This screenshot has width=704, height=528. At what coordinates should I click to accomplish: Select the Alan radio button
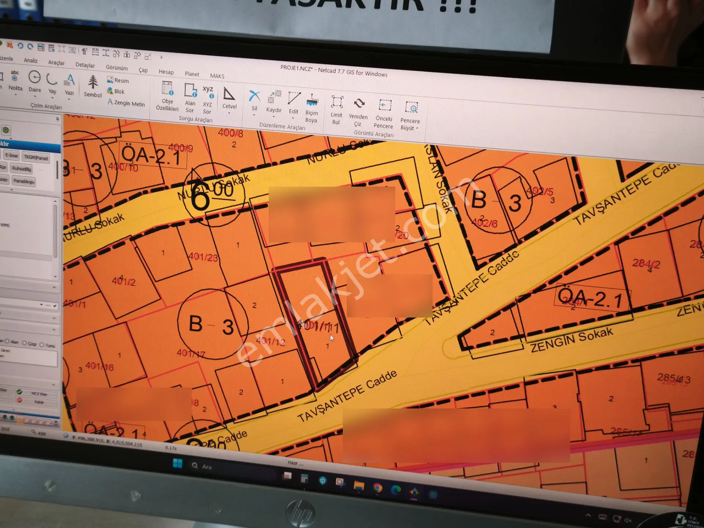click(7, 341)
